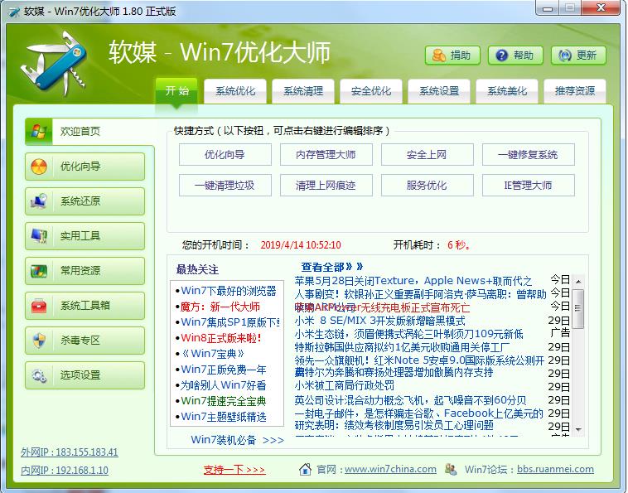The height and width of the screenshot is (493, 628).
Task: Open the 为啥别人Win7好看 link
Action: pyautogui.click(x=224, y=385)
